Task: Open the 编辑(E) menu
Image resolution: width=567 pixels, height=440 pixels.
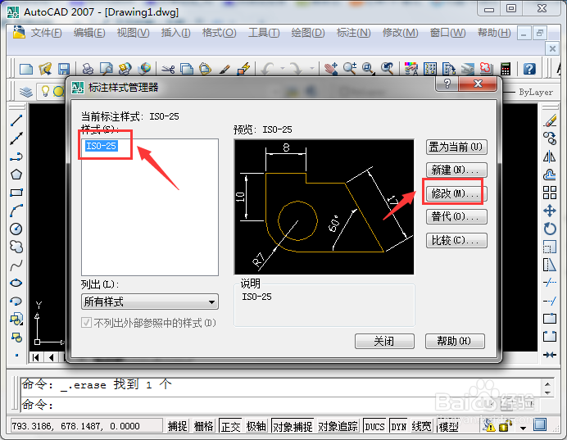Action: [x=89, y=33]
